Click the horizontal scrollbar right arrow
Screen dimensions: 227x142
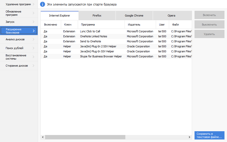tap(190, 137)
